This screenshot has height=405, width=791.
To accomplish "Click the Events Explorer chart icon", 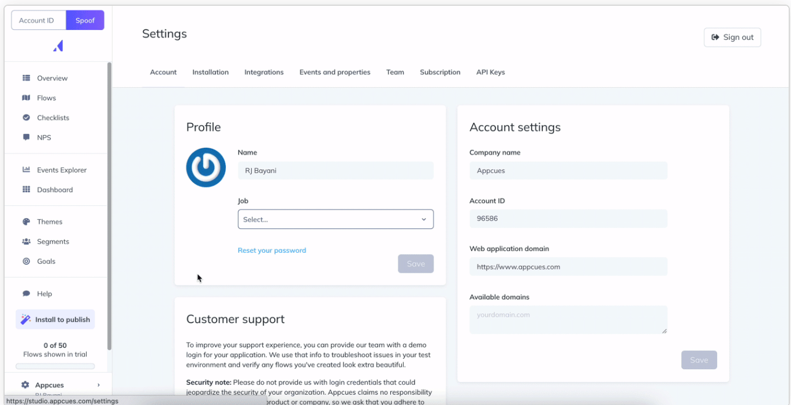I will [26, 170].
